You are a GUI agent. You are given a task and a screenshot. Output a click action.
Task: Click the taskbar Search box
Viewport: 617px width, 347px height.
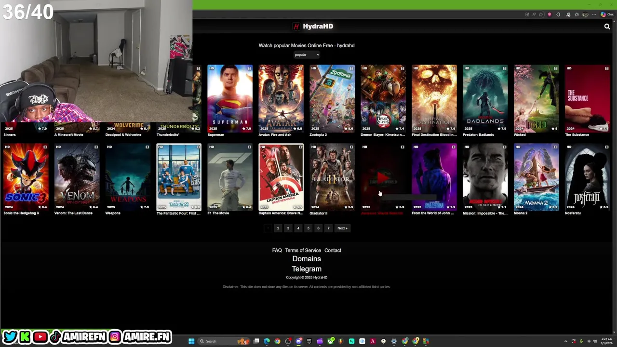coord(224,341)
